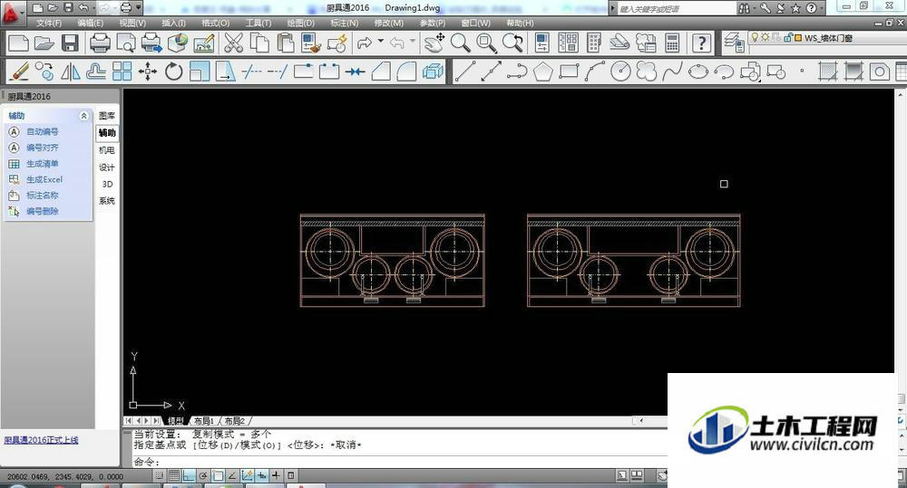Open a file with the folder icon

(x=44, y=43)
